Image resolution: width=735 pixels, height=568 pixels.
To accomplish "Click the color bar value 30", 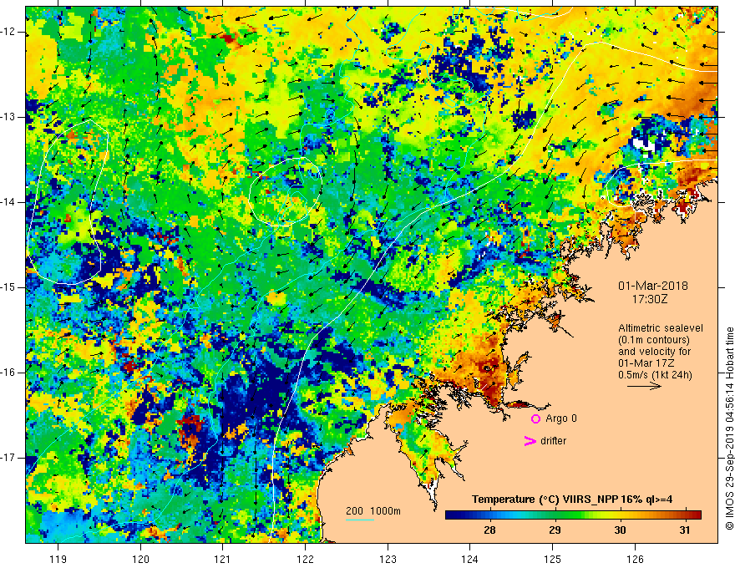I will pos(620,530).
